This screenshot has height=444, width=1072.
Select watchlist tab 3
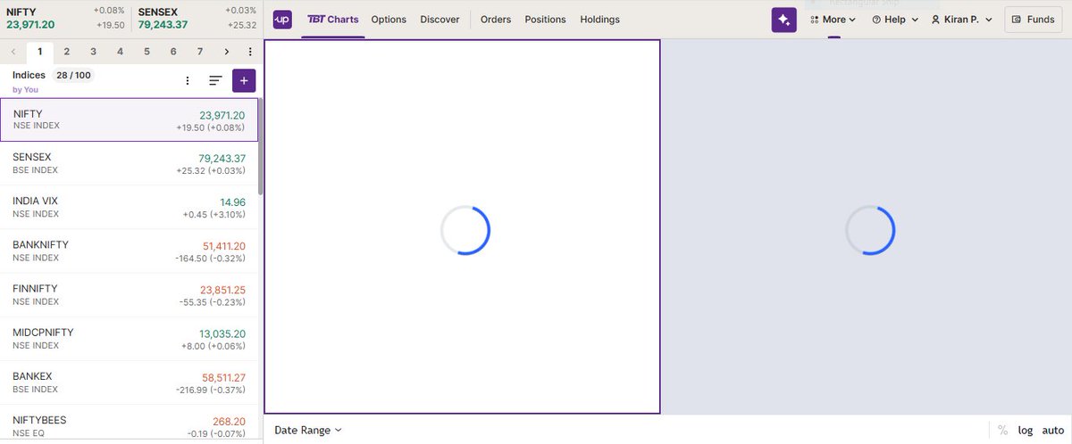[x=93, y=52]
